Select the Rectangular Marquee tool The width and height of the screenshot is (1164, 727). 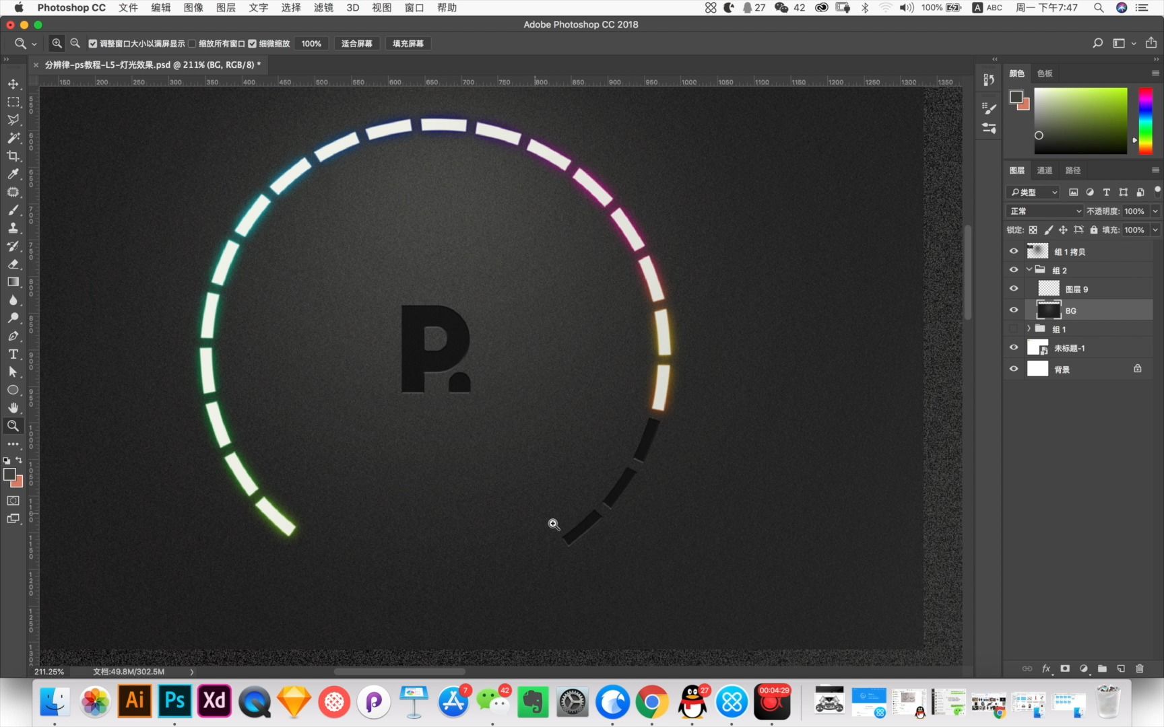[x=13, y=102]
